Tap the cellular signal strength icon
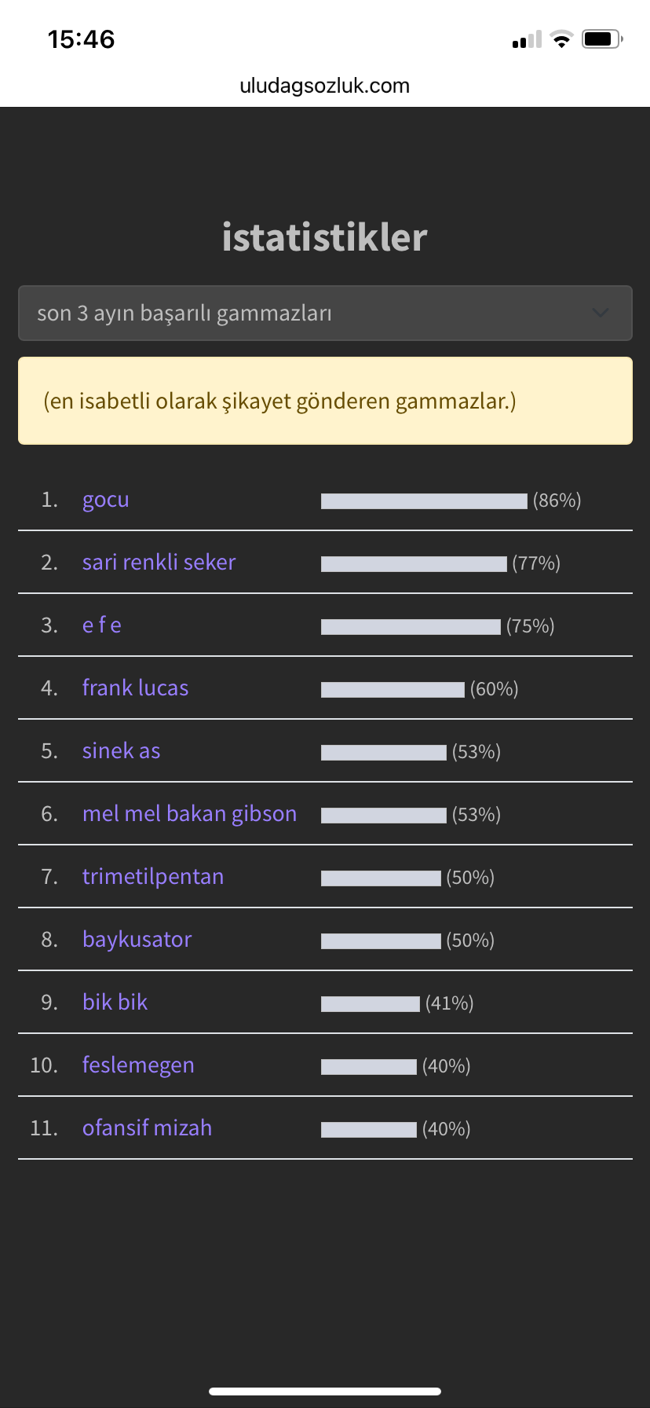The image size is (650, 1408). 527,40
